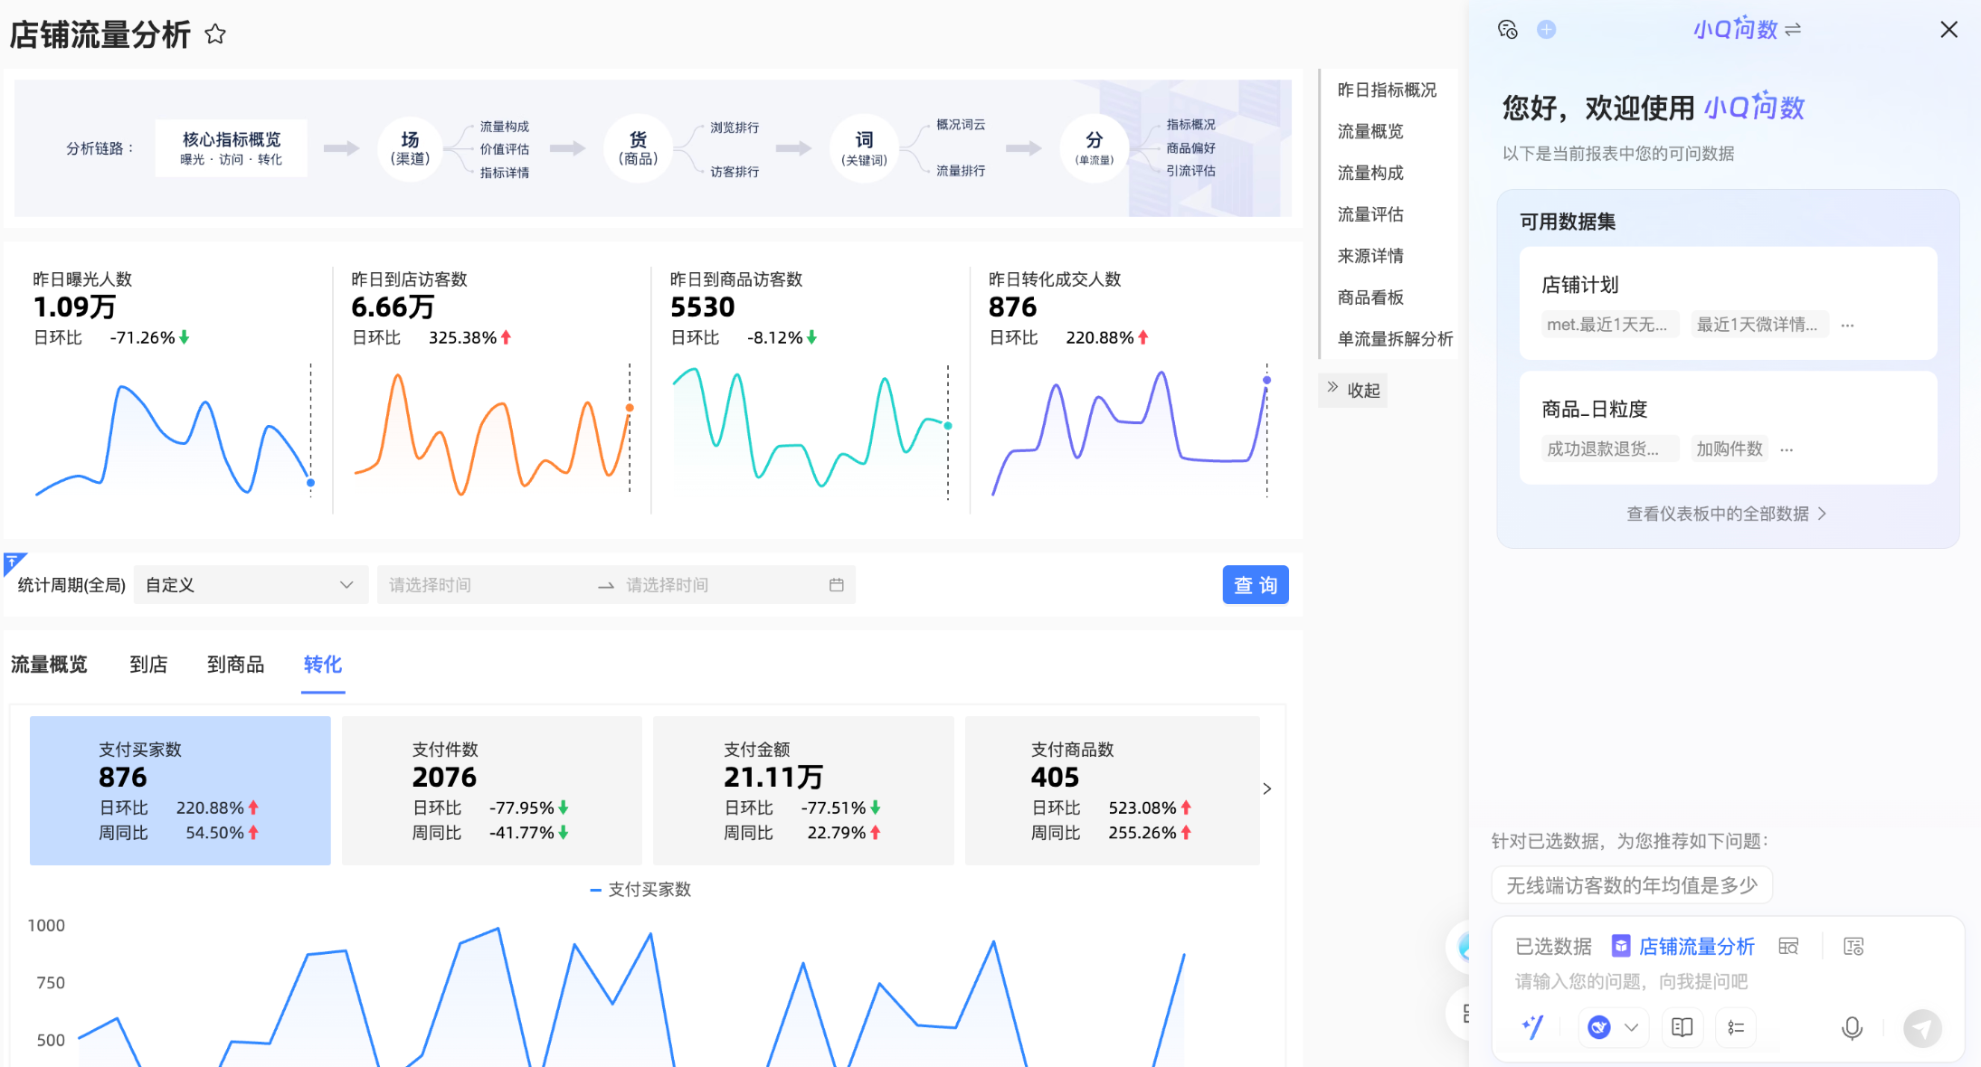Screen dimensions: 1981x1067
Task: Open 概况词云 link in analysis chain
Action: [961, 125]
